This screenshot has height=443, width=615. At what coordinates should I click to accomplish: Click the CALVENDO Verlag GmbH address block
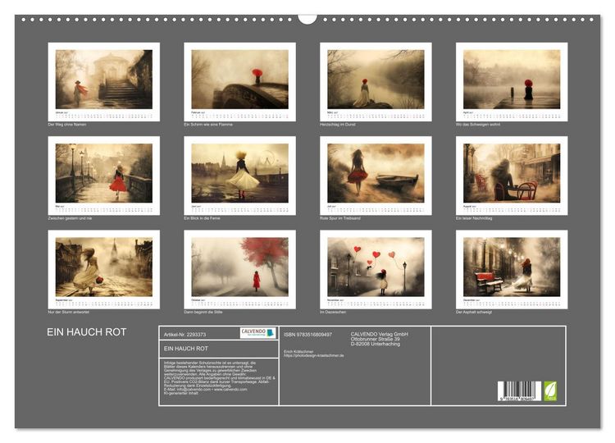(380, 339)
